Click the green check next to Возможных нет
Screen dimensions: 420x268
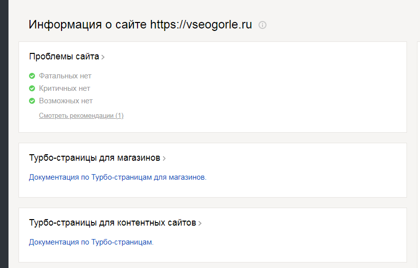tap(32, 101)
